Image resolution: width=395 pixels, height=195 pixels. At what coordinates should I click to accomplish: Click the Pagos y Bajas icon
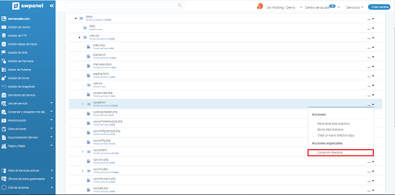[x=4, y=146]
